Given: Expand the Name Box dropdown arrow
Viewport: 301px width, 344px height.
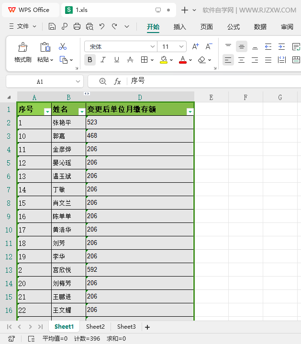Looking at the screenshot, I should click(x=78, y=82).
